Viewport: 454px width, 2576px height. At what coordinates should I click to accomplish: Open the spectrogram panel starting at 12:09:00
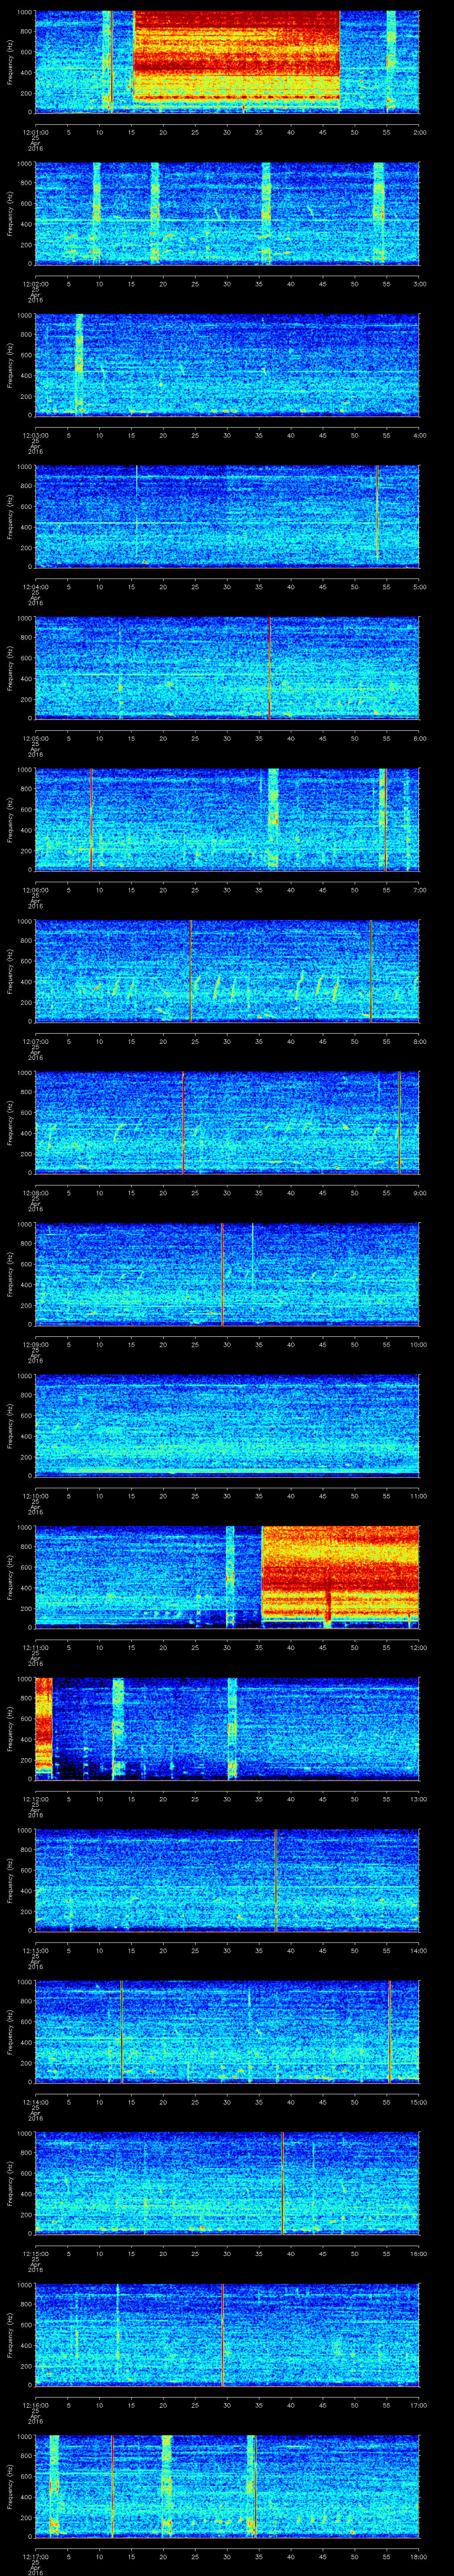point(227,1273)
